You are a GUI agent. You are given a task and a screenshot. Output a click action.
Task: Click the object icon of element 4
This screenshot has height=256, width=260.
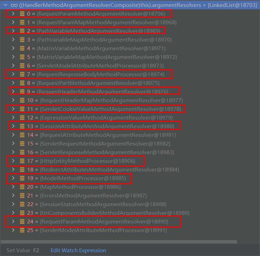tap(22, 48)
